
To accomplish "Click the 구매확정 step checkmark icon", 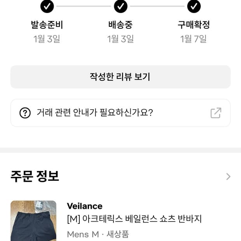I will click(x=194, y=6).
